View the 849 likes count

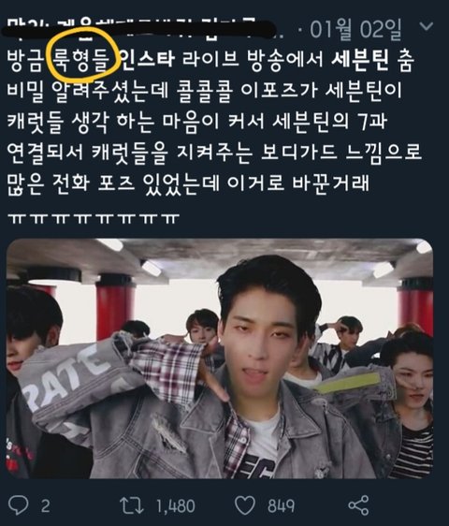(x=281, y=505)
